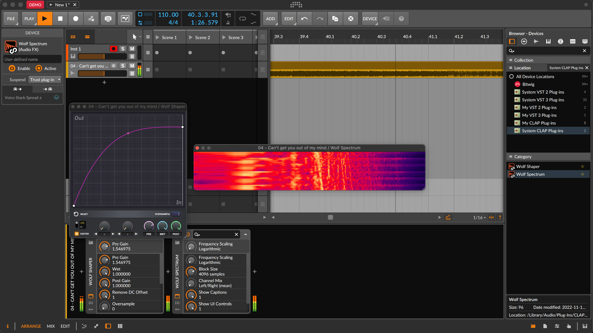Click RESET in Wolf Shaper window
This screenshot has height=333, width=593.
81,214
